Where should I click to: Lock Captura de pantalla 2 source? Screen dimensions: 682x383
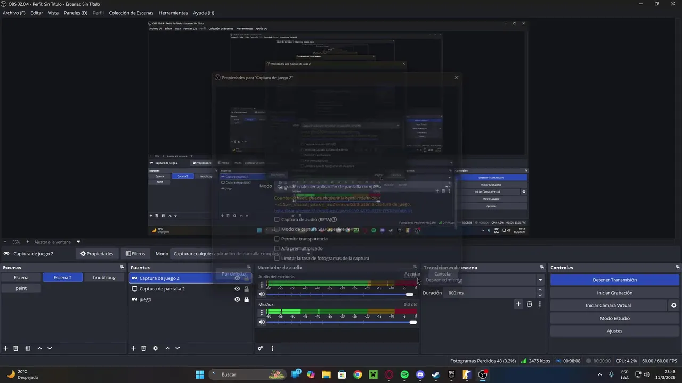(x=246, y=289)
